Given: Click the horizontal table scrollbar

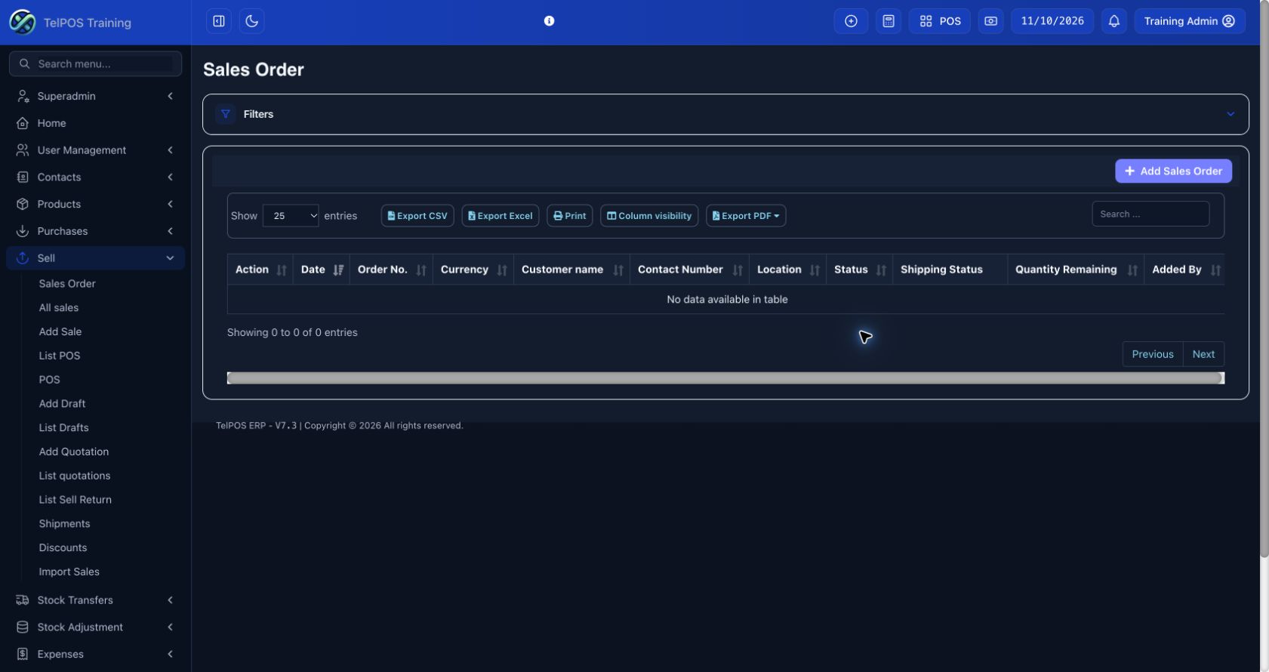Looking at the screenshot, I should click(x=725, y=378).
